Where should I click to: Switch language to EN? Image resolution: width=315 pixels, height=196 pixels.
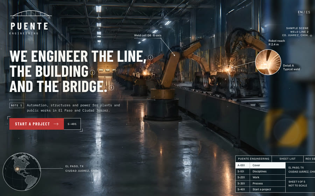300,12
